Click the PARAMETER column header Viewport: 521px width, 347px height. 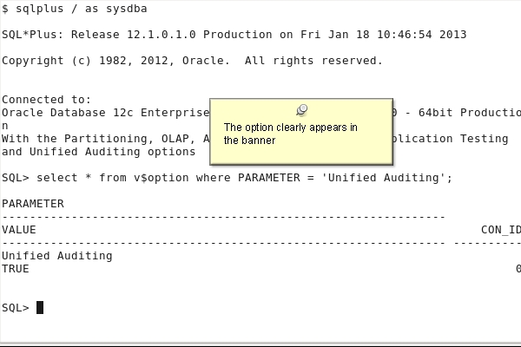point(32,204)
